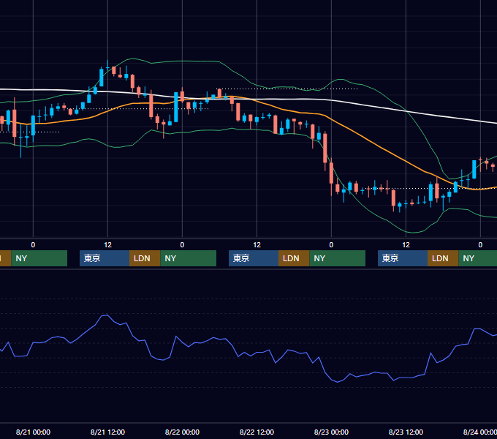Select the LDN block following the 8/22 東京 block
The width and height of the screenshot is (497, 439).
pos(294,258)
